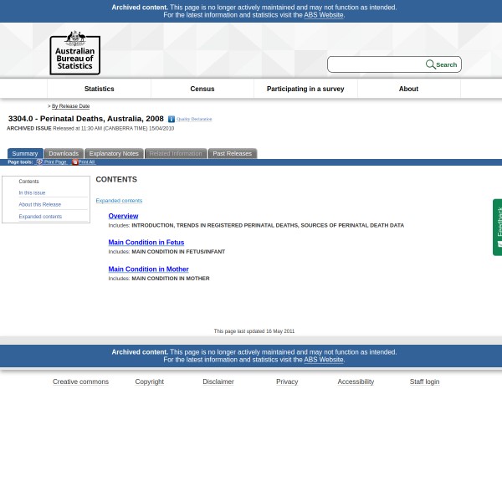Switch to the Downloads tab
The image size is (502, 502).
pyautogui.click(x=64, y=154)
